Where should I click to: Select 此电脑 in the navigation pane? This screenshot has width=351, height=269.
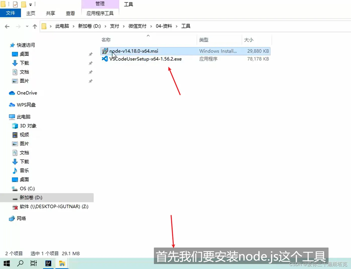click(23, 117)
